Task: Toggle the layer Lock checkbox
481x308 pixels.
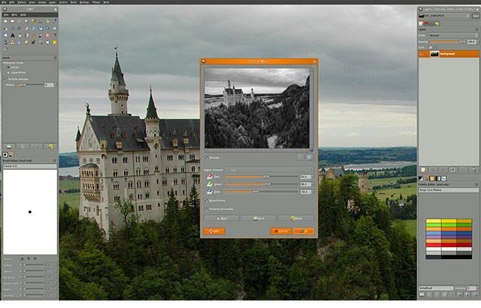Action: click(x=431, y=47)
